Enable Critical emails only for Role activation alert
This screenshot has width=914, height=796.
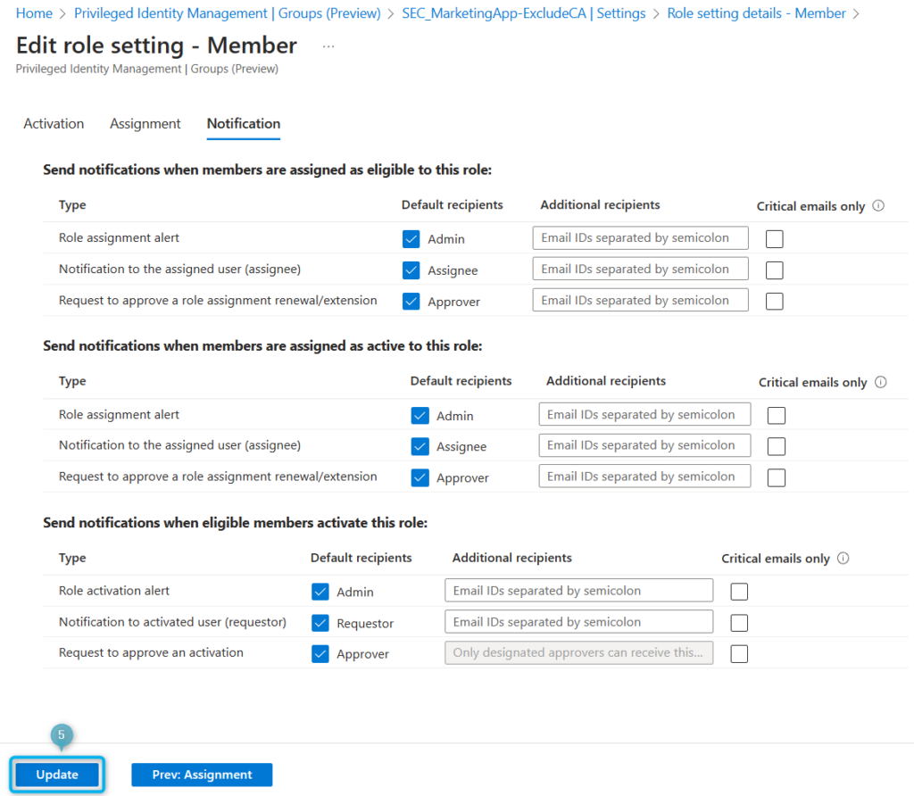pyautogui.click(x=739, y=591)
